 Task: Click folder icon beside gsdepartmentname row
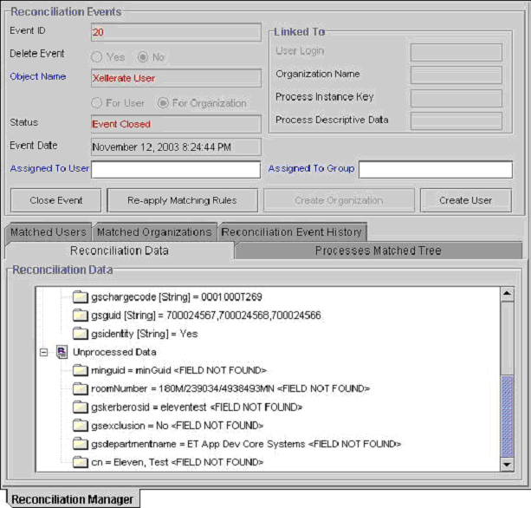tap(81, 444)
